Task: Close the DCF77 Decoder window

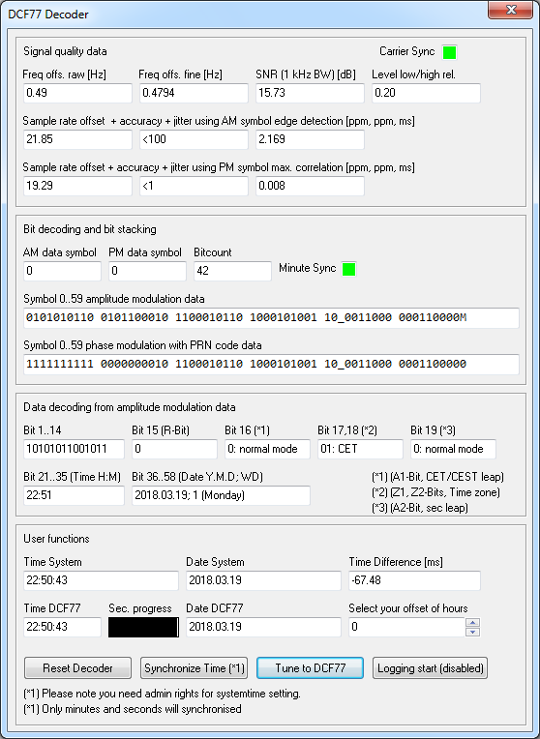Action: pyautogui.click(x=511, y=10)
